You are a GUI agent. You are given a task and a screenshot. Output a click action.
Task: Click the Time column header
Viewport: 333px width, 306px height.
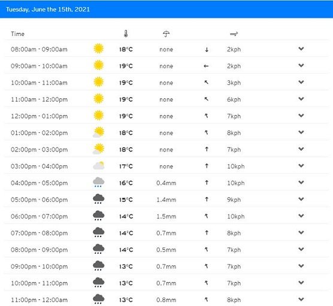tap(17, 34)
